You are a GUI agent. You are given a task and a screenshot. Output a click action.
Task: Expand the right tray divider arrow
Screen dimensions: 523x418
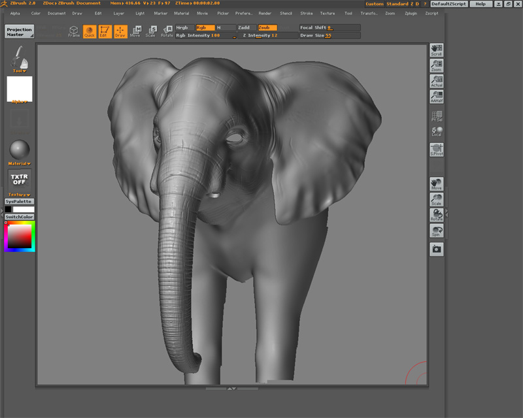pos(447,214)
